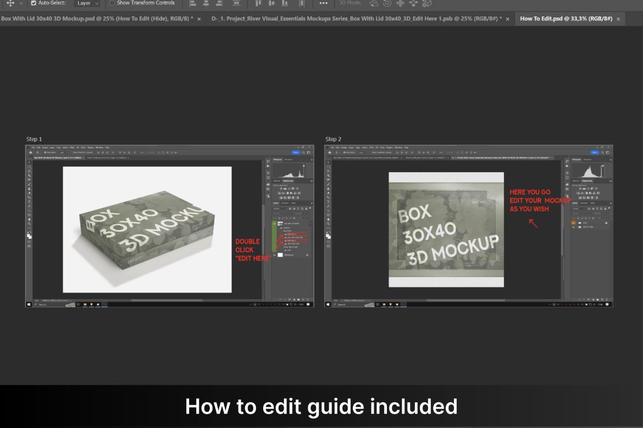Choose the Roll 3D Object mode icon
Viewport: 643px width, 428px height.
coord(387,3)
